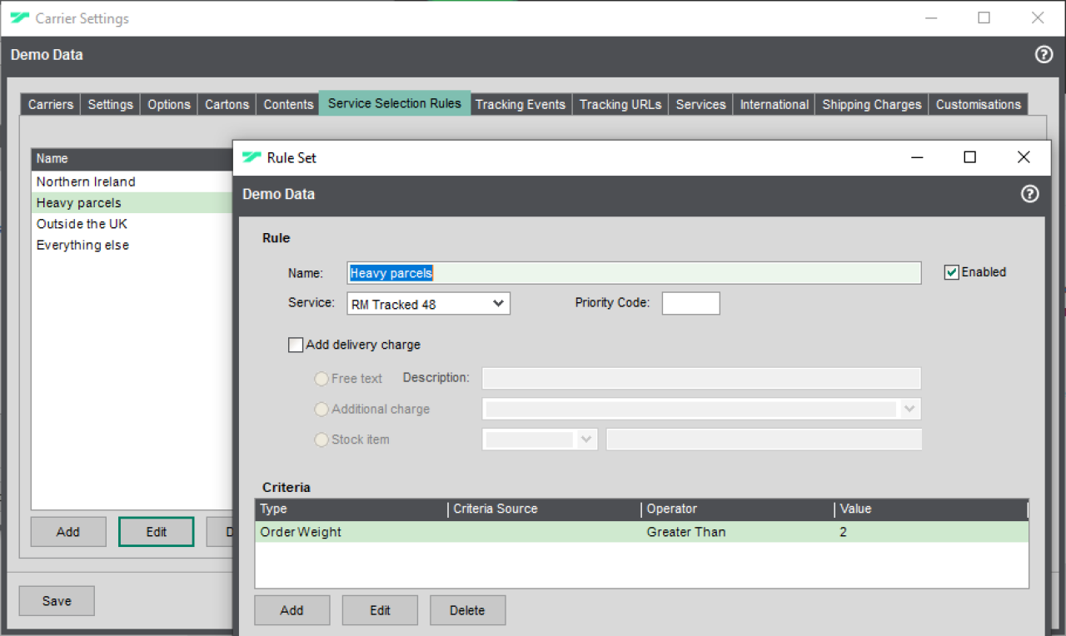Switch to the Customisations tab
1066x636 pixels.
[979, 104]
